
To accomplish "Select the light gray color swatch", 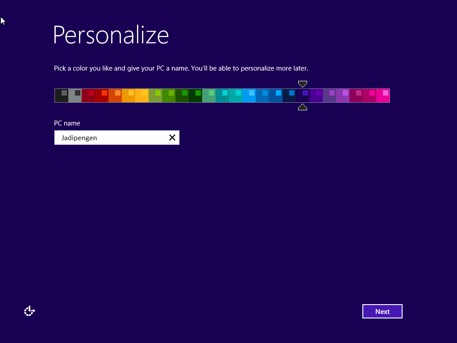I will 75,95.
